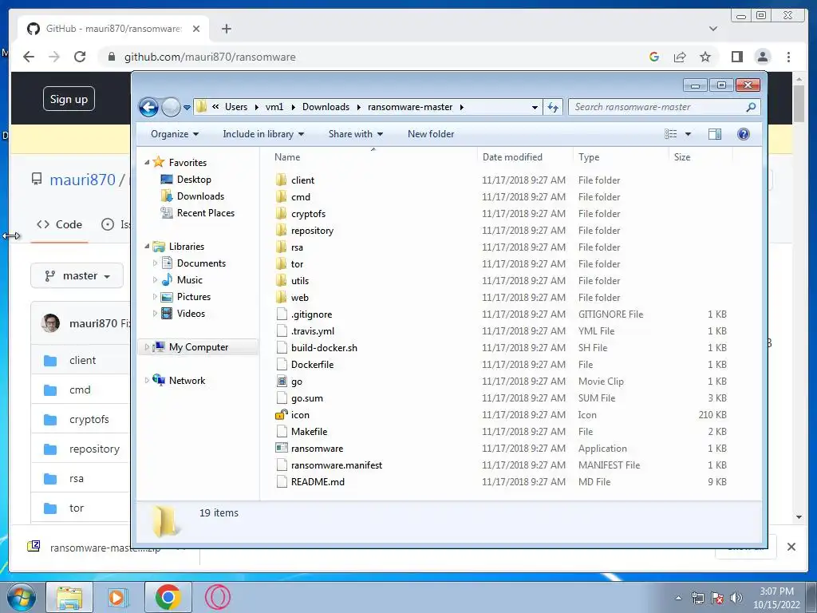Click the Downloads breadcrumb in address bar

[326, 107]
